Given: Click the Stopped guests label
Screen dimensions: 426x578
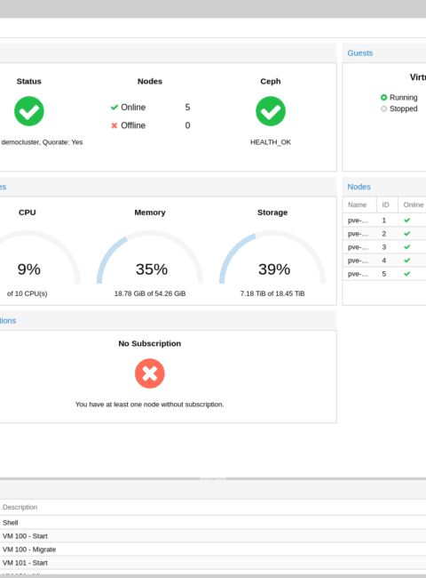Looking at the screenshot, I should (x=404, y=108).
